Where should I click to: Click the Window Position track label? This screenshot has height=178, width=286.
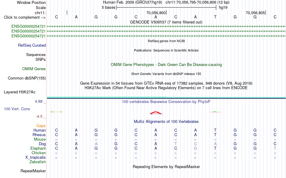click(31, 2)
